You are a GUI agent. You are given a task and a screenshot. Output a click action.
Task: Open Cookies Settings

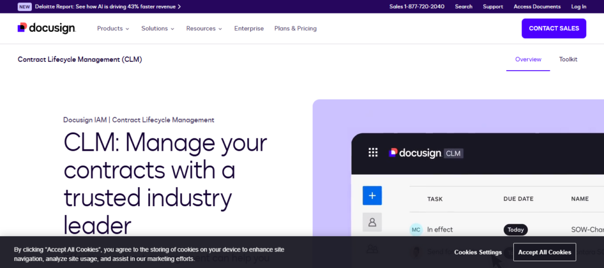click(478, 253)
